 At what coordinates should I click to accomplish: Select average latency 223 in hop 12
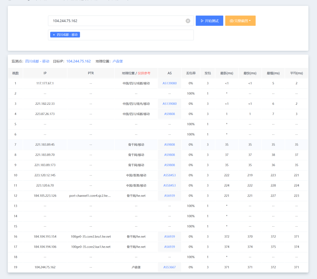point(296,196)
